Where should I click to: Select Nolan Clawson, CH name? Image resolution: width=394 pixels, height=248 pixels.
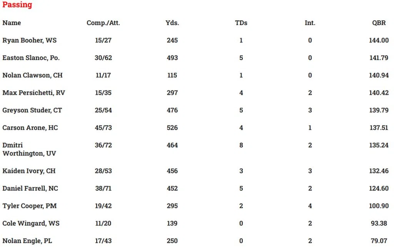(x=32, y=75)
